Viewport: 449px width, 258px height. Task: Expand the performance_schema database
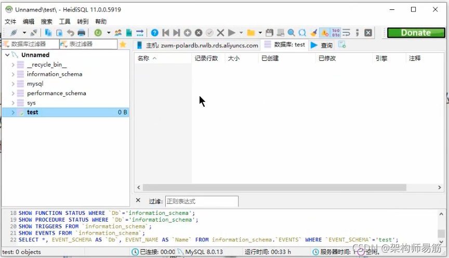pos(13,93)
